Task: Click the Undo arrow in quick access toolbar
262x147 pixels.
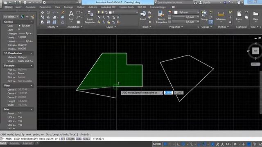Action: [30, 2]
